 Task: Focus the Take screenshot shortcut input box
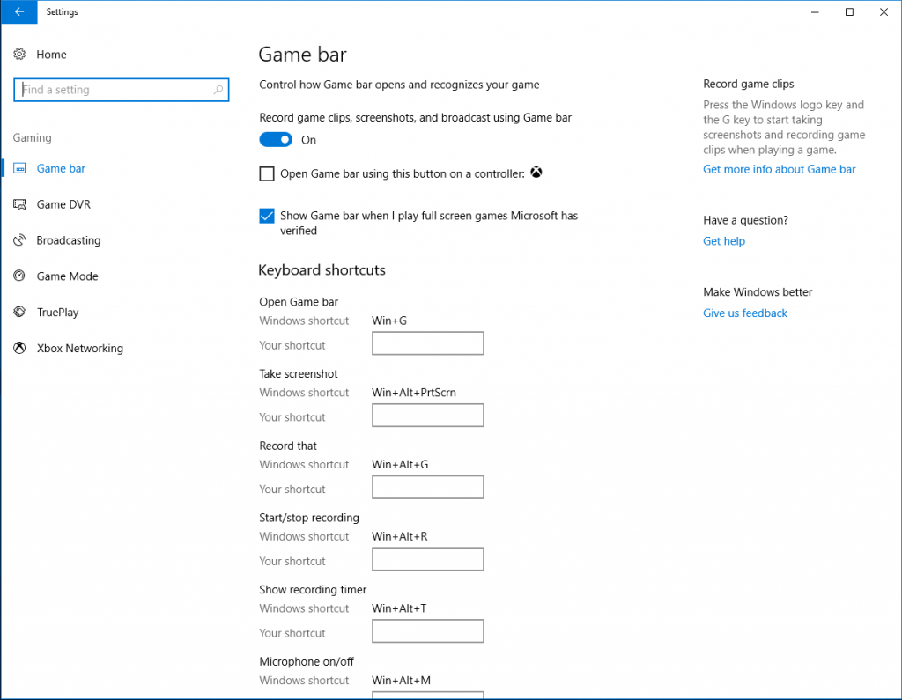pos(427,415)
